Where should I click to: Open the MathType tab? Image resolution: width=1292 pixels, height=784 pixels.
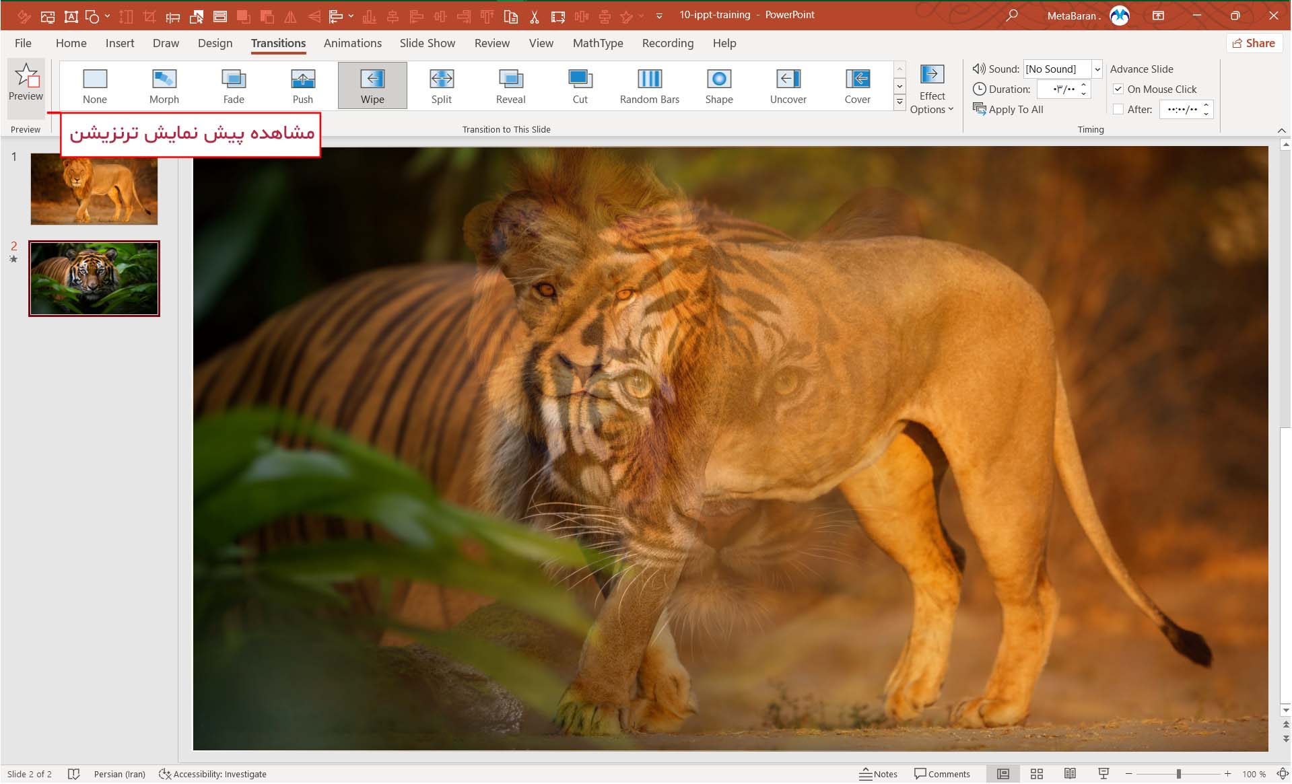pyautogui.click(x=598, y=43)
